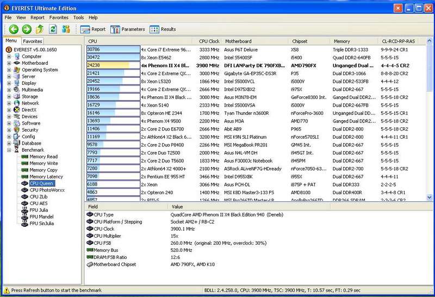The image size is (435, 297).
Task: Open the File menu
Action: point(8,17)
